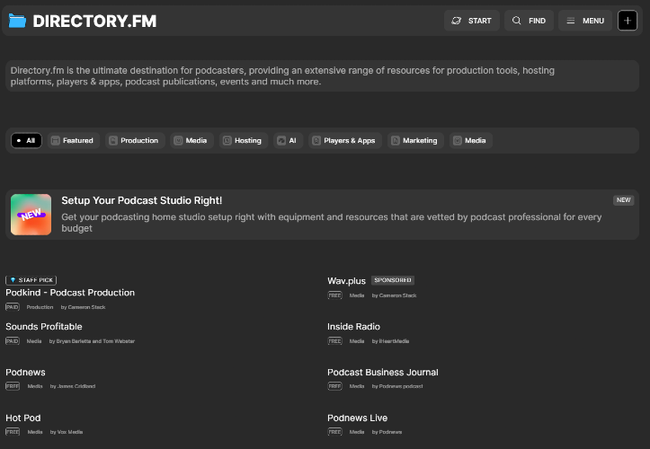
Task: Switch to the Featured filter tab
Action: (74, 140)
